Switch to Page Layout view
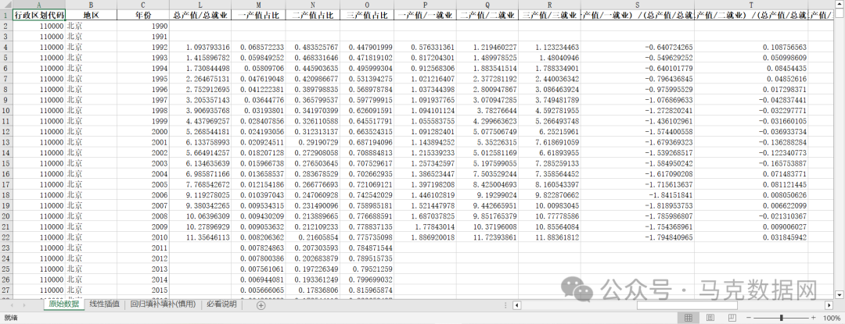This screenshot has width=845, height=324. (x=710, y=318)
